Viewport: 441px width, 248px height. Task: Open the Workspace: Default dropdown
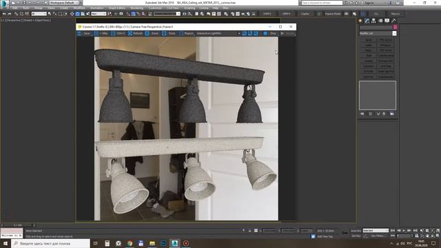pos(63,3)
